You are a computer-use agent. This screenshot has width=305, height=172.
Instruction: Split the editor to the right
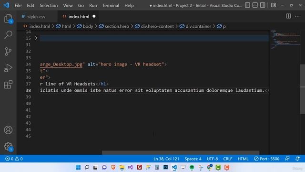point(288,16)
